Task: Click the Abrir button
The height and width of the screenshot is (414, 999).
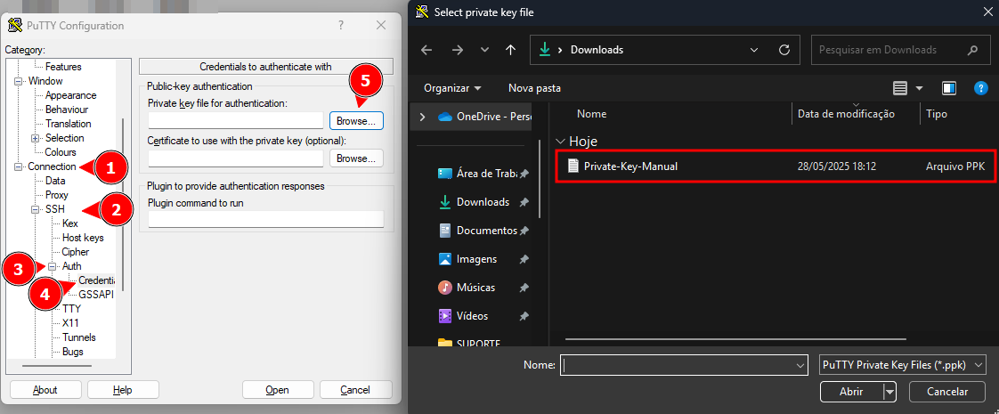Action: pos(851,392)
